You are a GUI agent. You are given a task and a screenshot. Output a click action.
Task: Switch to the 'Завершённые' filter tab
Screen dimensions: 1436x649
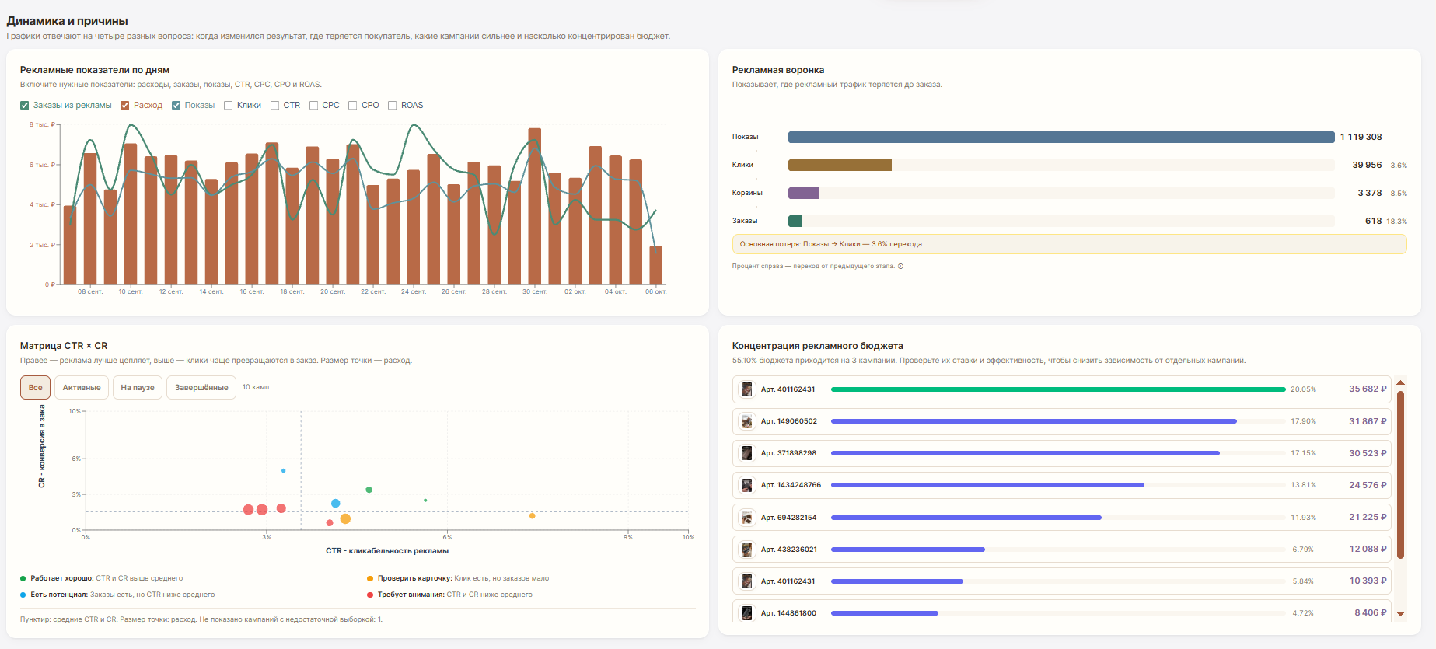click(x=201, y=388)
